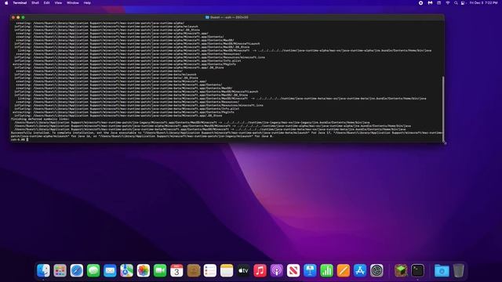
Task: Launch Pages from the Dock
Action: pos(344,271)
